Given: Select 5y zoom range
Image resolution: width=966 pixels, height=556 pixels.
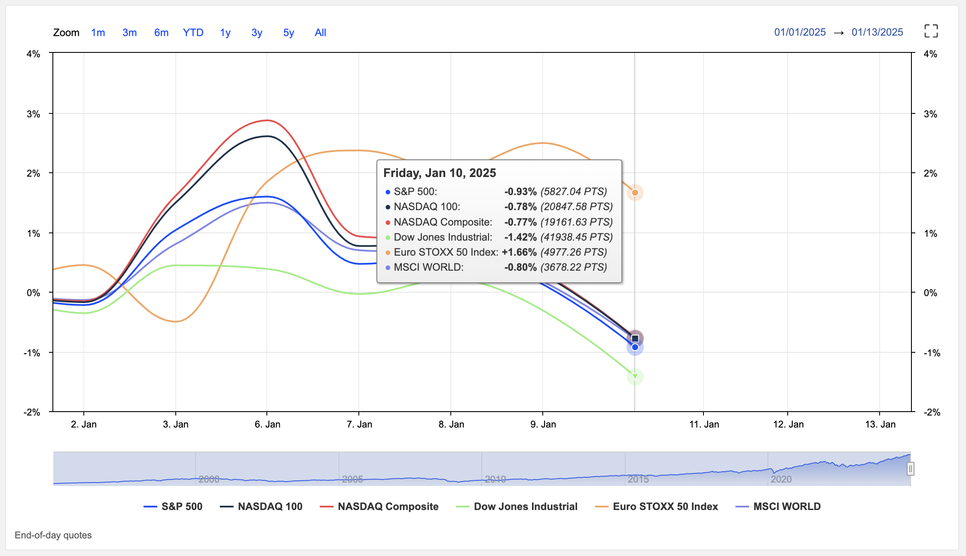Looking at the screenshot, I should coord(288,33).
